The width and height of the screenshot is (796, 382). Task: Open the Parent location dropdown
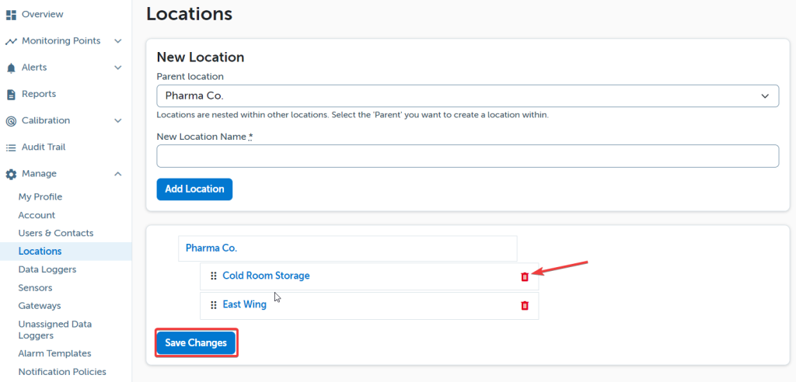(467, 96)
